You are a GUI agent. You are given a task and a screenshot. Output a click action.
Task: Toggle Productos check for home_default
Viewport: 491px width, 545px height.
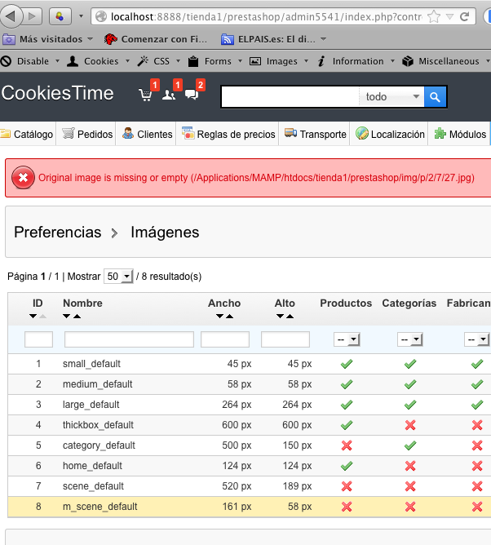pyautogui.click(x=347, y=466)
